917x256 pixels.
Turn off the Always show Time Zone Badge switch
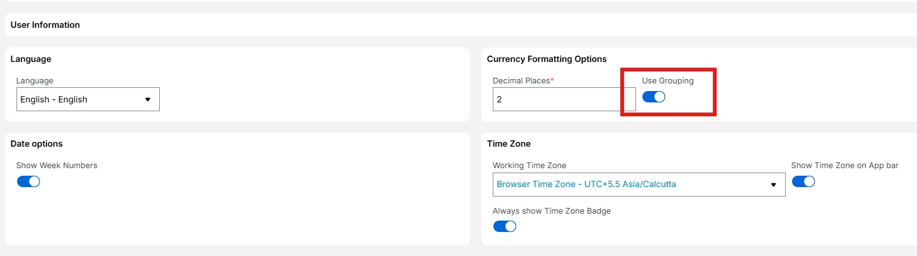[x=504, y=226]
